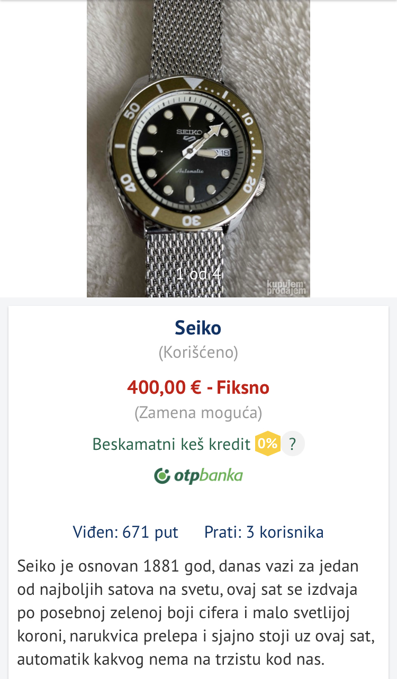Click the otpbanka text logo
This screenshot has height=679, width=397.
[208, 476]
